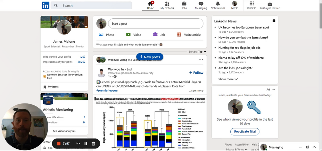The width and height of the screenshot is (322, 151).
Task: Click the About footer link
Action: [x=228, y=145]
